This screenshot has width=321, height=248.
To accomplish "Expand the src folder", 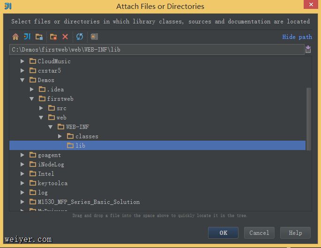I will pos(41,108).
